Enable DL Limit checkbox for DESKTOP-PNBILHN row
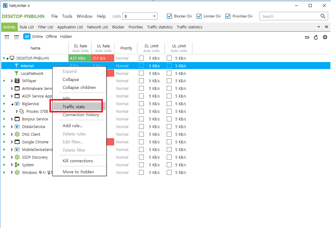The width and height of the screenshot is (331, 228). (141, 58)
